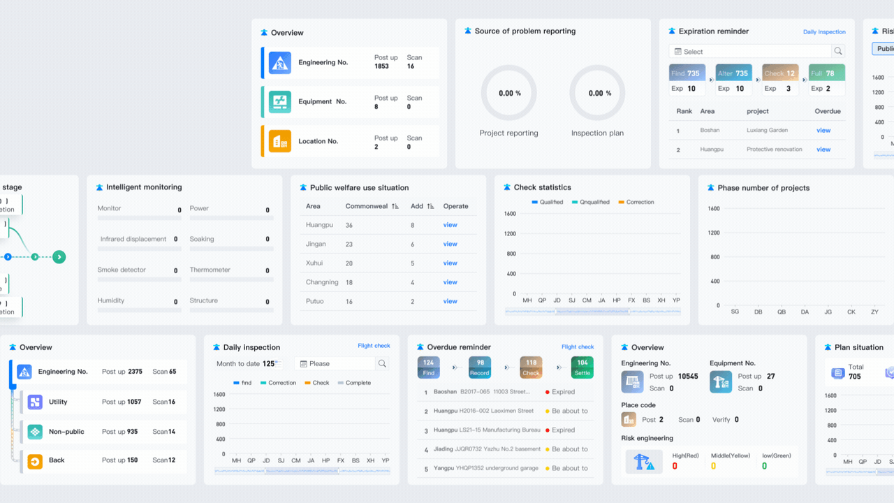894x503 pixels.
Task: Select the 98 Record tile
Action: point(480,367)
